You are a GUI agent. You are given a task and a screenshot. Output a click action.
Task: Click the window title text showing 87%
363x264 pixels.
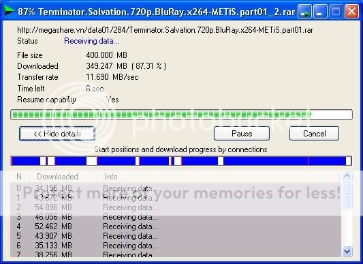156,12
